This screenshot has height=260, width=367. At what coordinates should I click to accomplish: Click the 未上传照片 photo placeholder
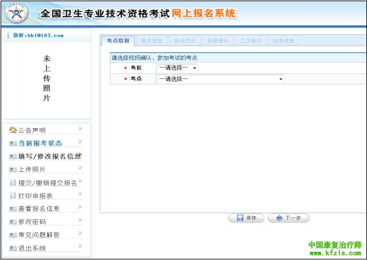click(x=47, y=79)
